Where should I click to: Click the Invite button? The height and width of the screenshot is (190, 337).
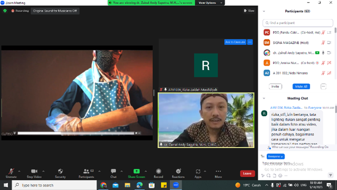click(x=275, y=86)
